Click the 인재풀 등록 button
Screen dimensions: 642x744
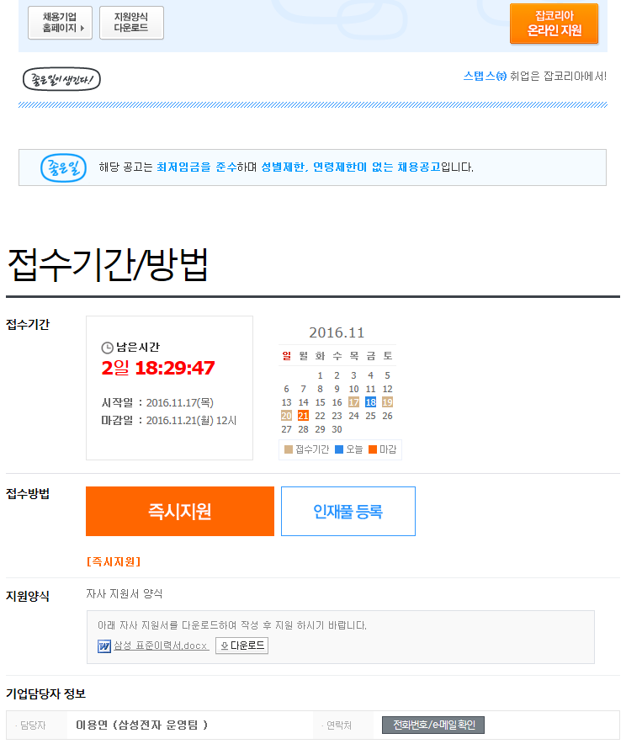(348, 512)
